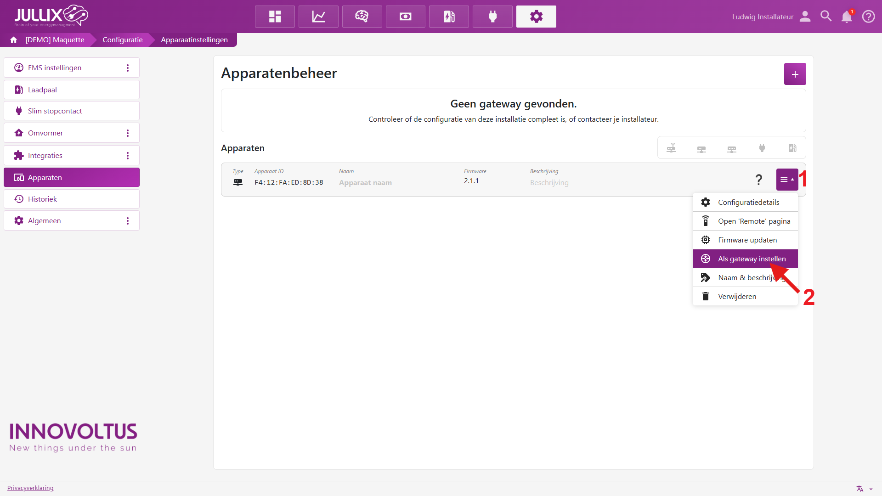This screenshot has height=496, width=882.
Task: Toggle the first gateway device filter icon
Action: [x=671, y=148]
